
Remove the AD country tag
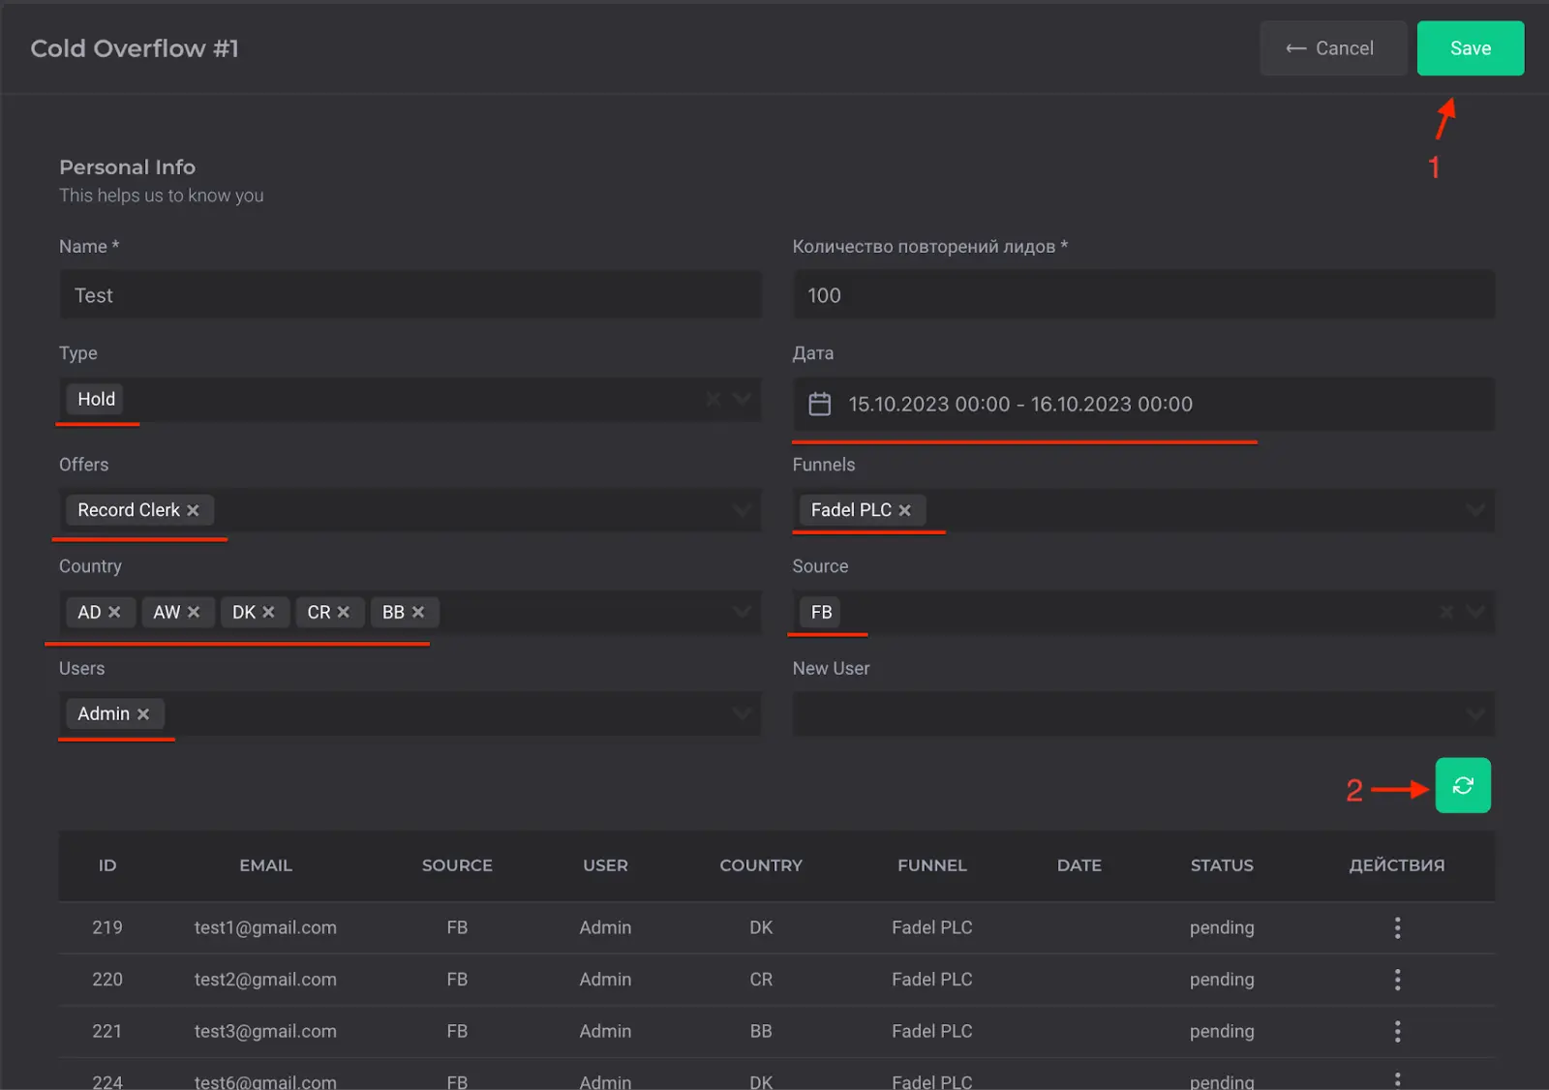pyautogui.click(x=114, y=612)
